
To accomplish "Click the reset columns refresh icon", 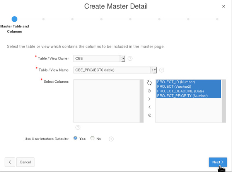I will click(149, 83).
